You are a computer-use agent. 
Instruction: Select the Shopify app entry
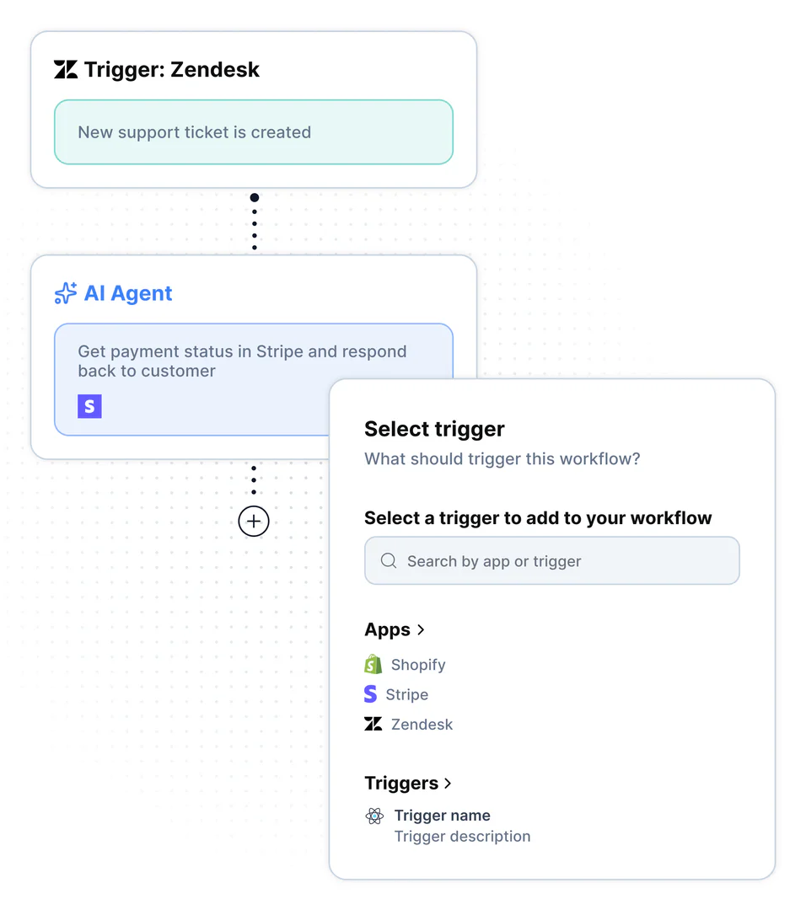(416, 664)
